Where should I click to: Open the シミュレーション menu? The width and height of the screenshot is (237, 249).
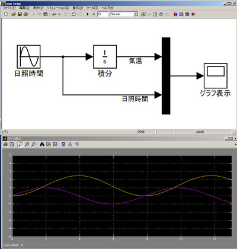coord(58,8)
